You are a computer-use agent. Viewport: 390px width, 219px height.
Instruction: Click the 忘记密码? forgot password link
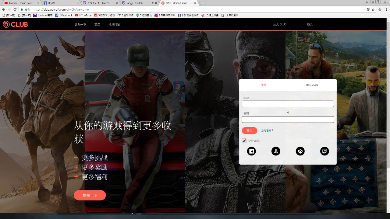pyautogui.click(x=267, y=130)
